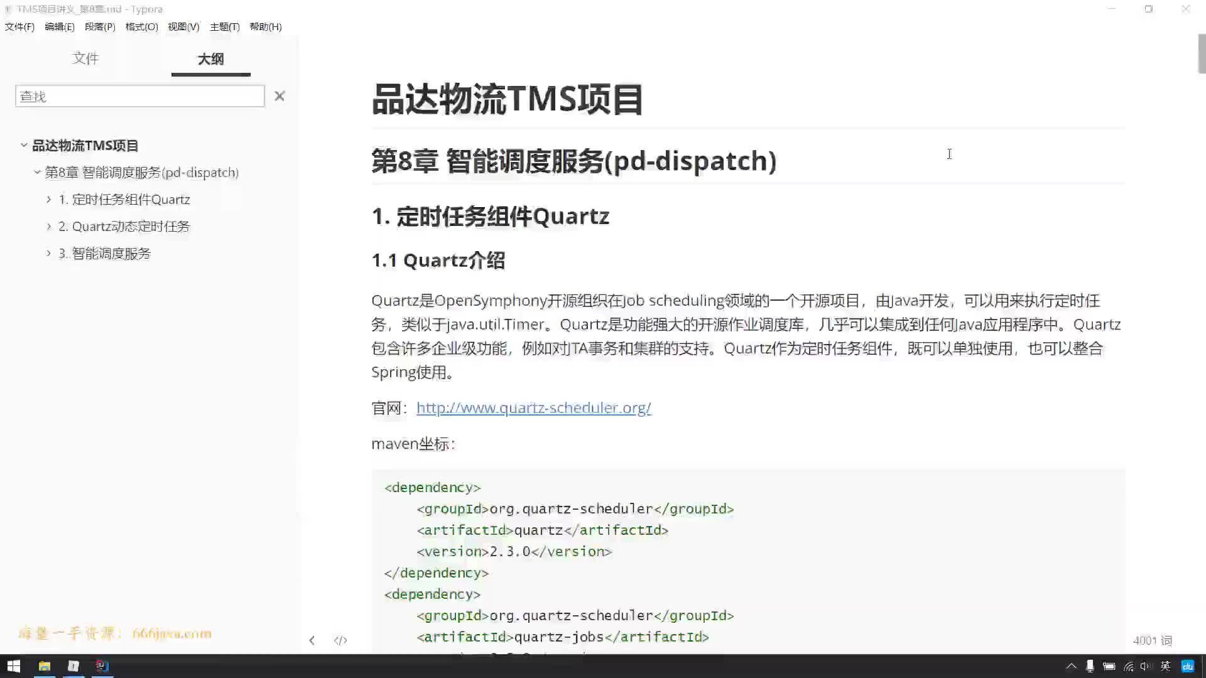Click the quartz-jobs artifactId code line
Viewport: 1206px width, 678px height.
pos(563,637)
